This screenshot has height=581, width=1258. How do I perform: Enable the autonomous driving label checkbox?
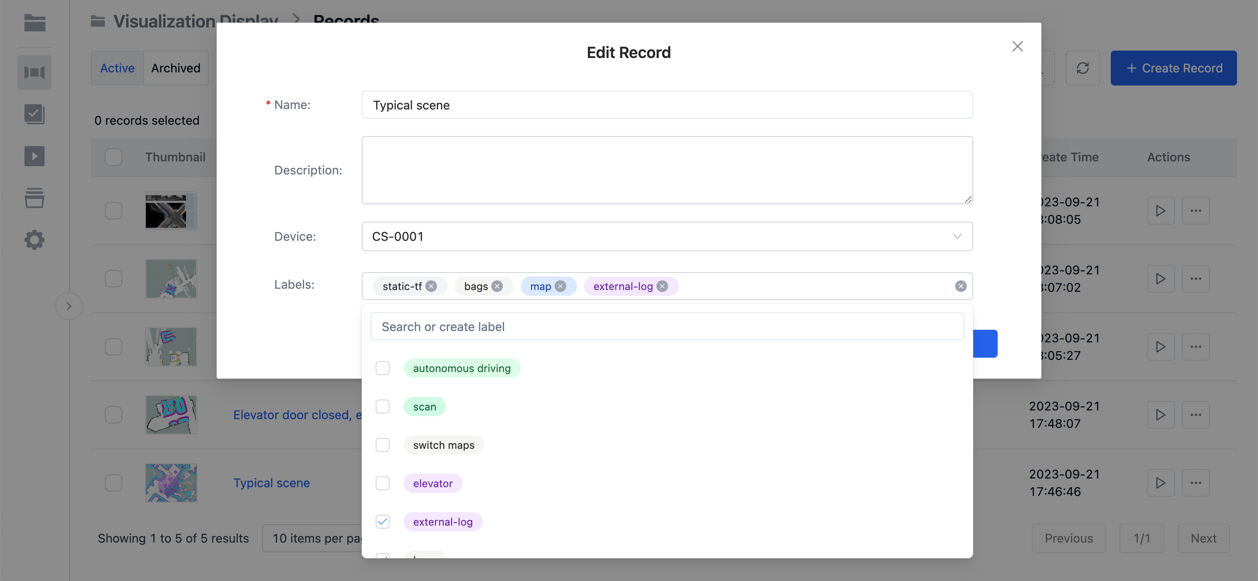[384, 368]
